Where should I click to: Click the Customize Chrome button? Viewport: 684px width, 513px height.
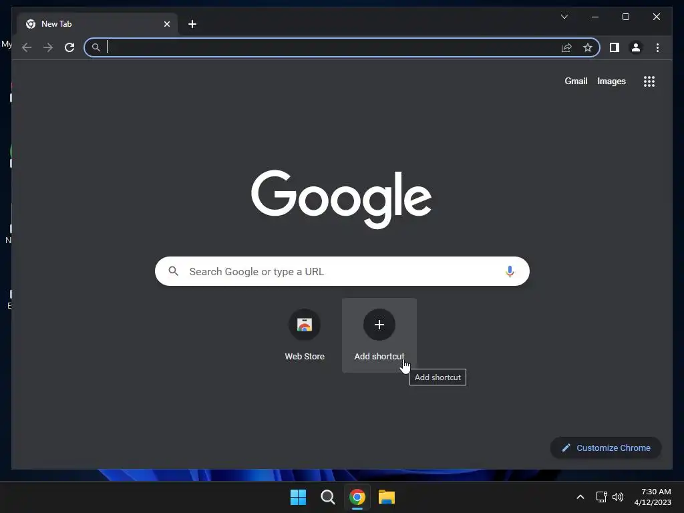pyautogui.click(x=606, y=448)
